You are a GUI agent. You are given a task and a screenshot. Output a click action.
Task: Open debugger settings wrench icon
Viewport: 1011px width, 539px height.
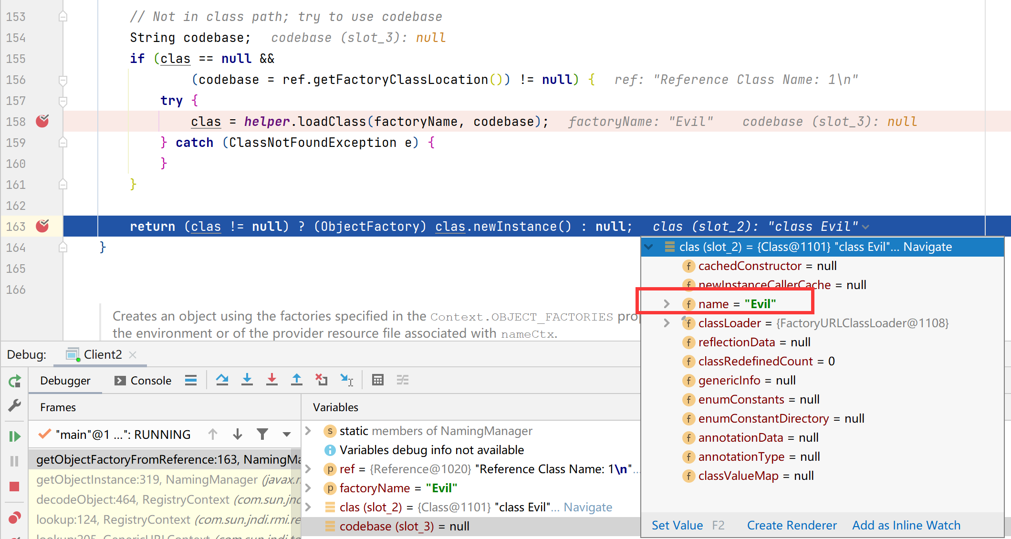(x=15, y=405)
